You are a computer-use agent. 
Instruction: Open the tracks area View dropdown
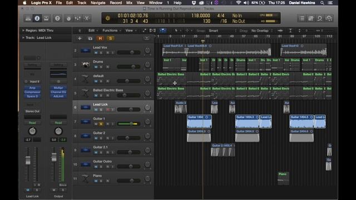(131, 31)
